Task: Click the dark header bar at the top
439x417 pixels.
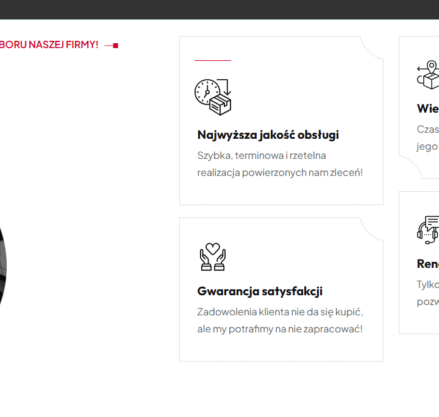Action: coord(220,9)
